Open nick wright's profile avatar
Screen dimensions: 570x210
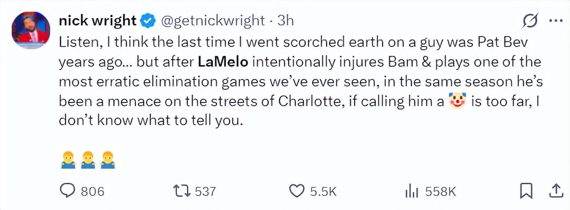pyautogui.click(x=31, y=30)
